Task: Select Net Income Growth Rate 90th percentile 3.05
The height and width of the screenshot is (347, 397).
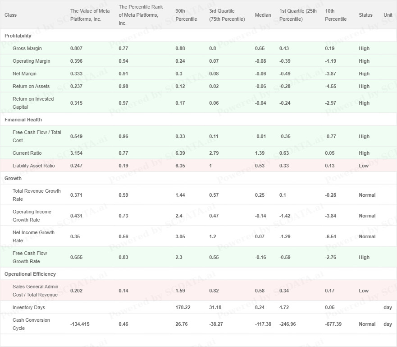Action: pos(180,236)
